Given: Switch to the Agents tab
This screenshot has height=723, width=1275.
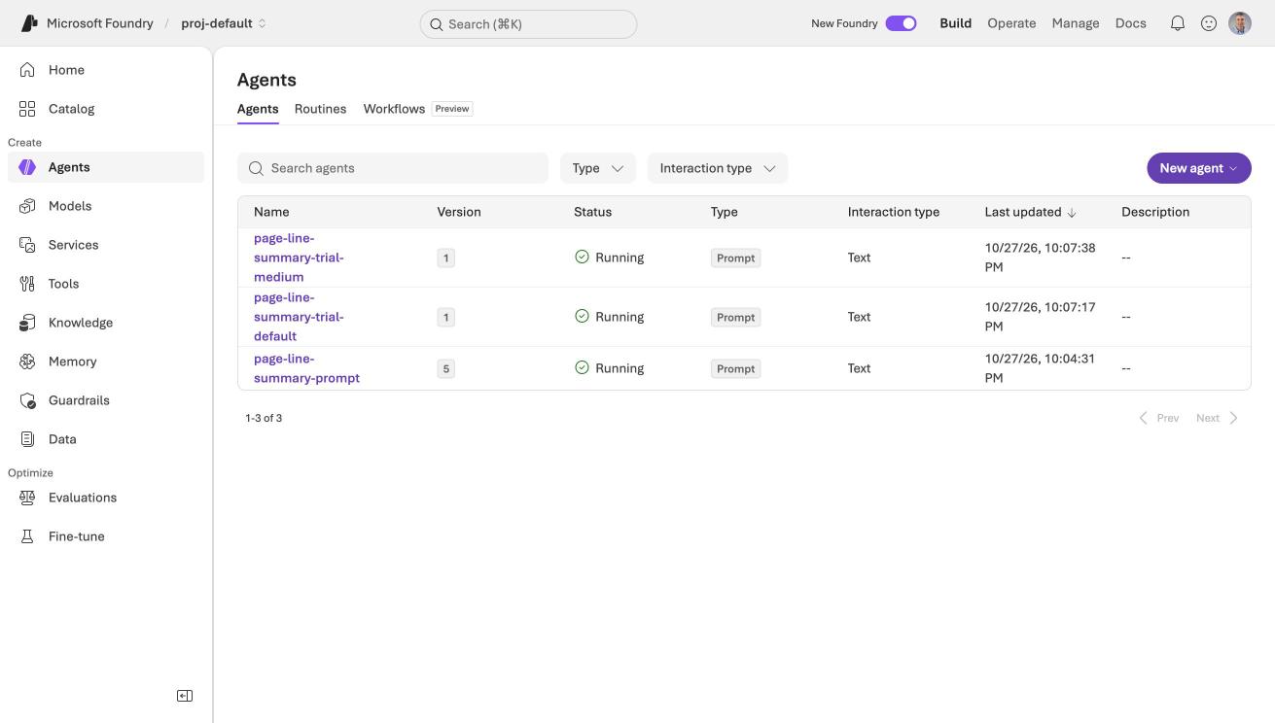Looking at the screenshot, I should pos(258,109).
